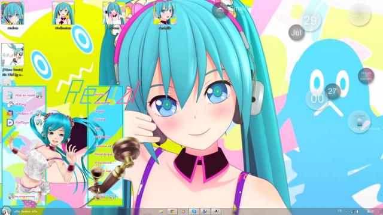
Task: Click the last pinned taskbar icon
Action: tap(216, 211)
